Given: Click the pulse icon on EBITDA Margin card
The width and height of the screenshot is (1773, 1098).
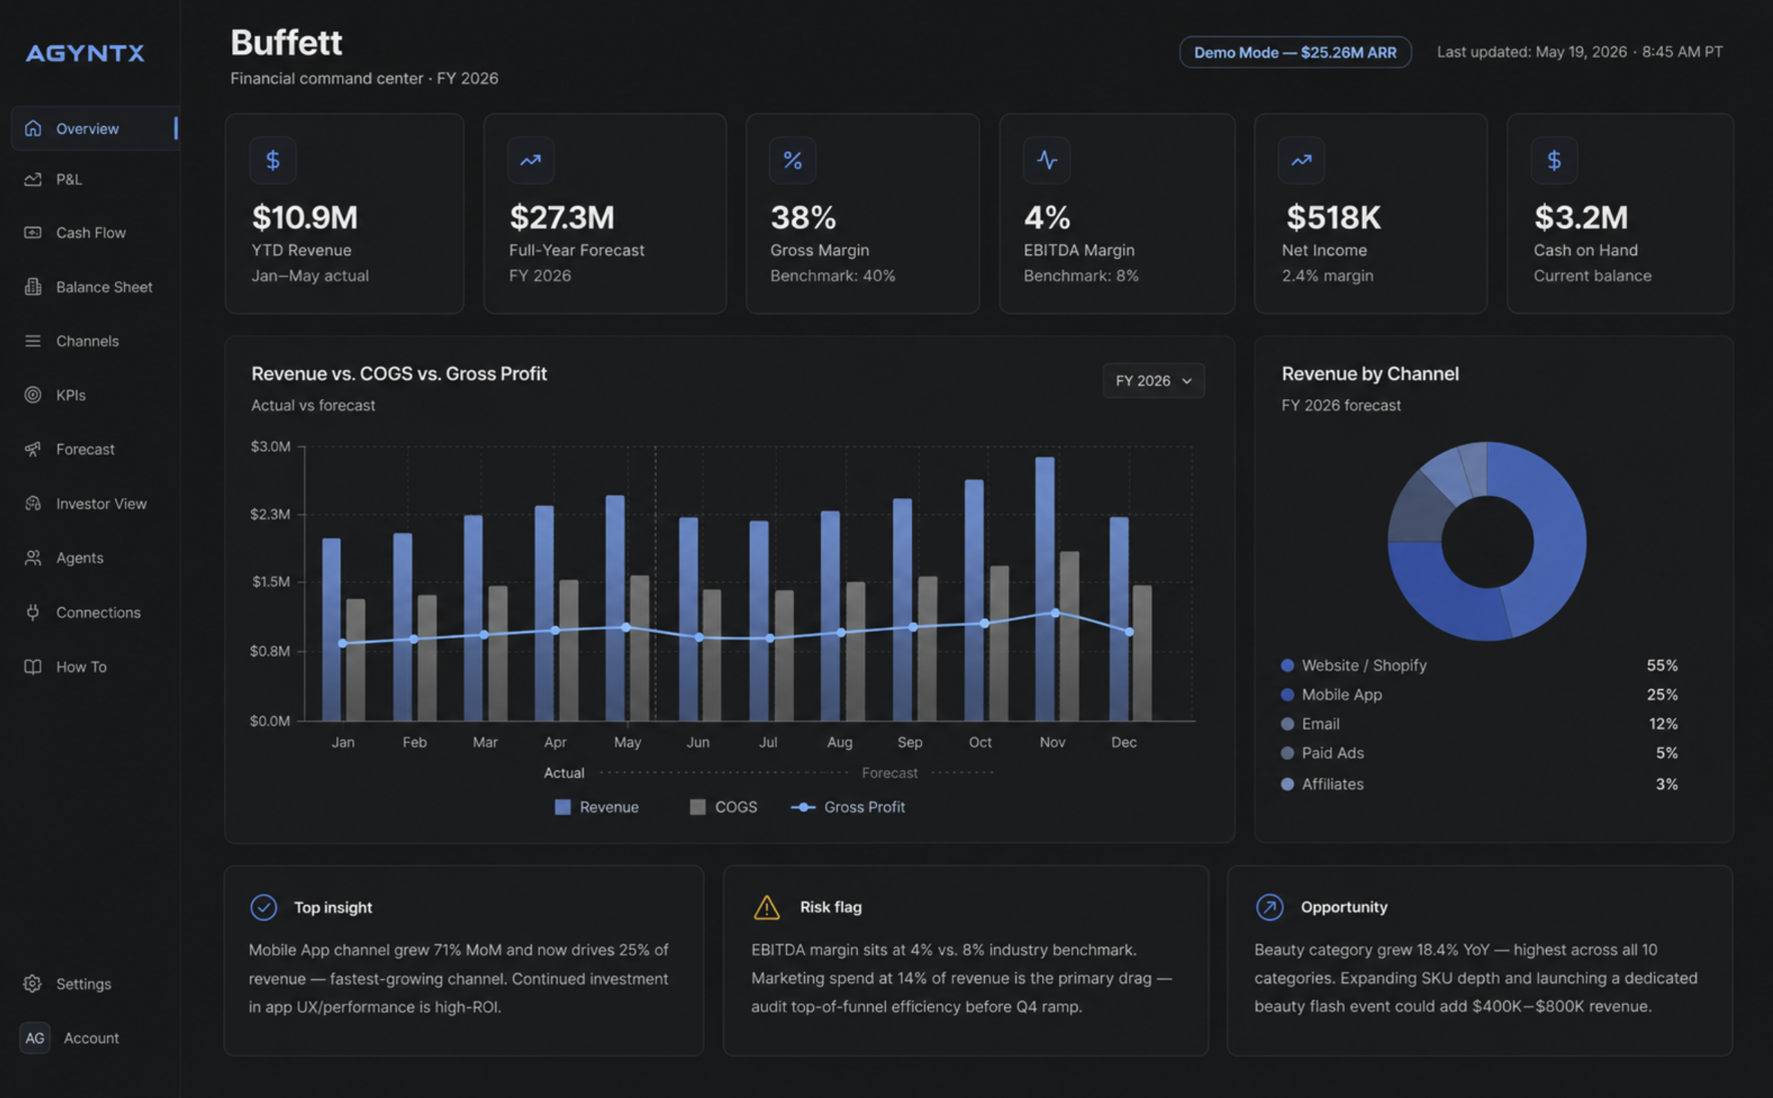Looking at the screenshot, I should point(1047,160).
